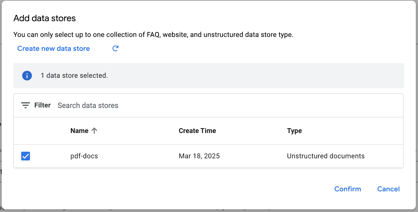Select the pdf-docs data store name
This screenshot has width=418, height=212.
[x=84, y=156]
